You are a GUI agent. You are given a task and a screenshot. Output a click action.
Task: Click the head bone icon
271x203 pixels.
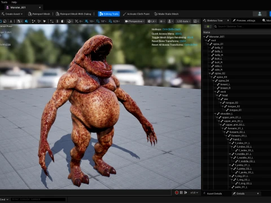point(220,95)
